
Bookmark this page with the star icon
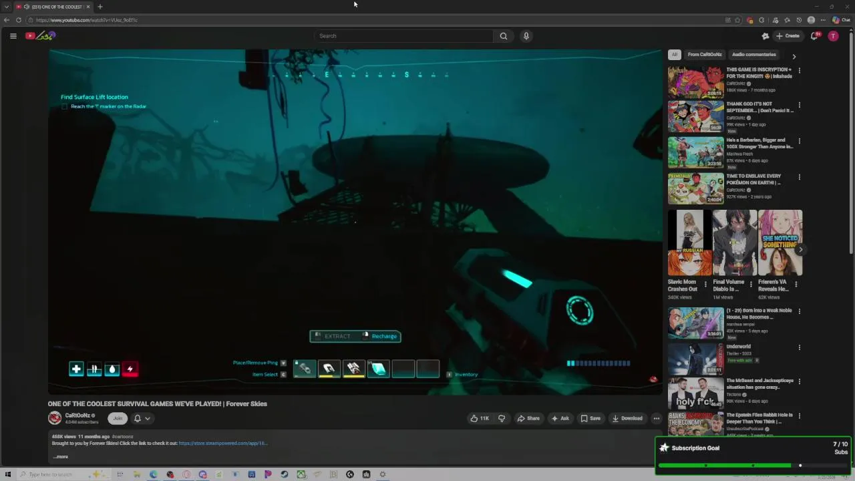point(737,20)
